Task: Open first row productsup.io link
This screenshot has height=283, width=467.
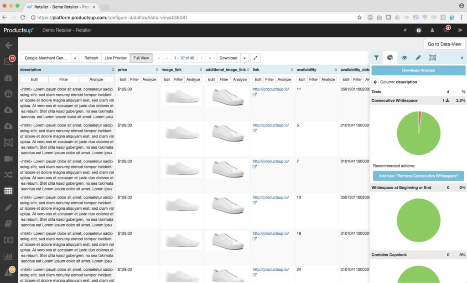Action: 271,89
